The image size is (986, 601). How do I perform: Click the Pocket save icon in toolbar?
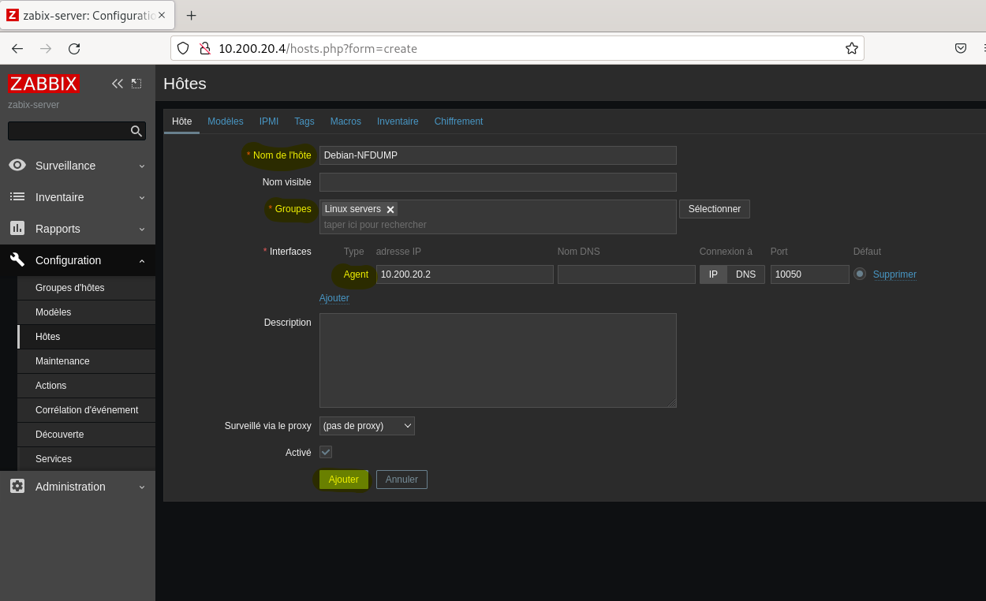960,49
